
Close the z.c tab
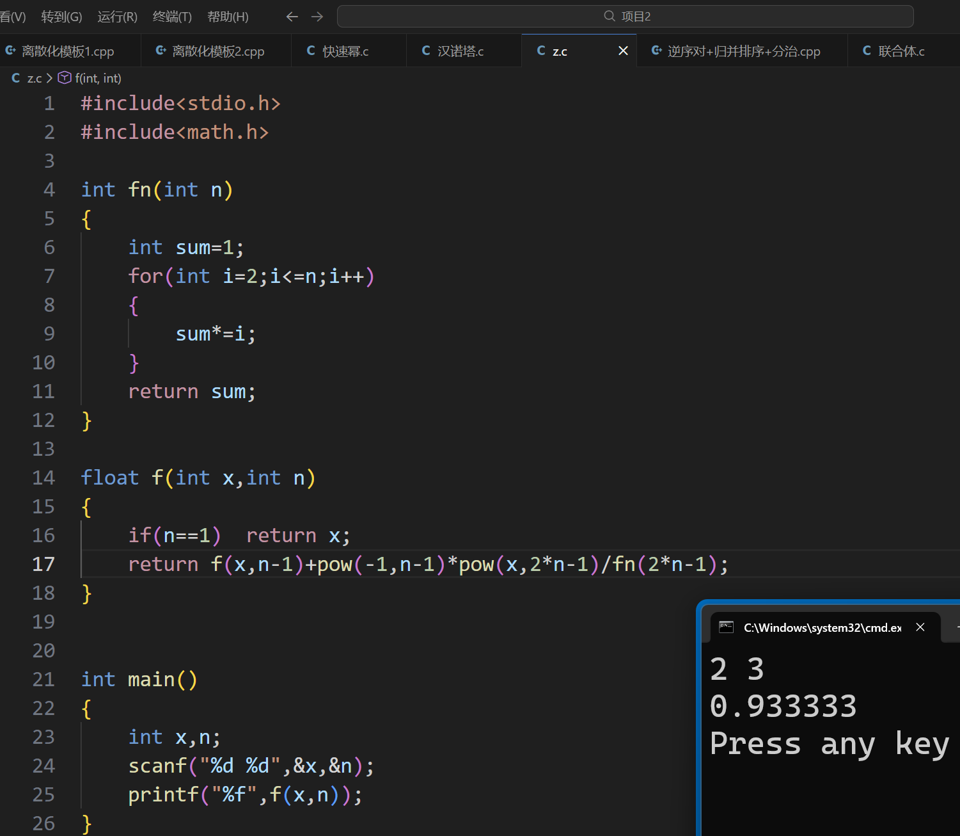tap(623, 51)
